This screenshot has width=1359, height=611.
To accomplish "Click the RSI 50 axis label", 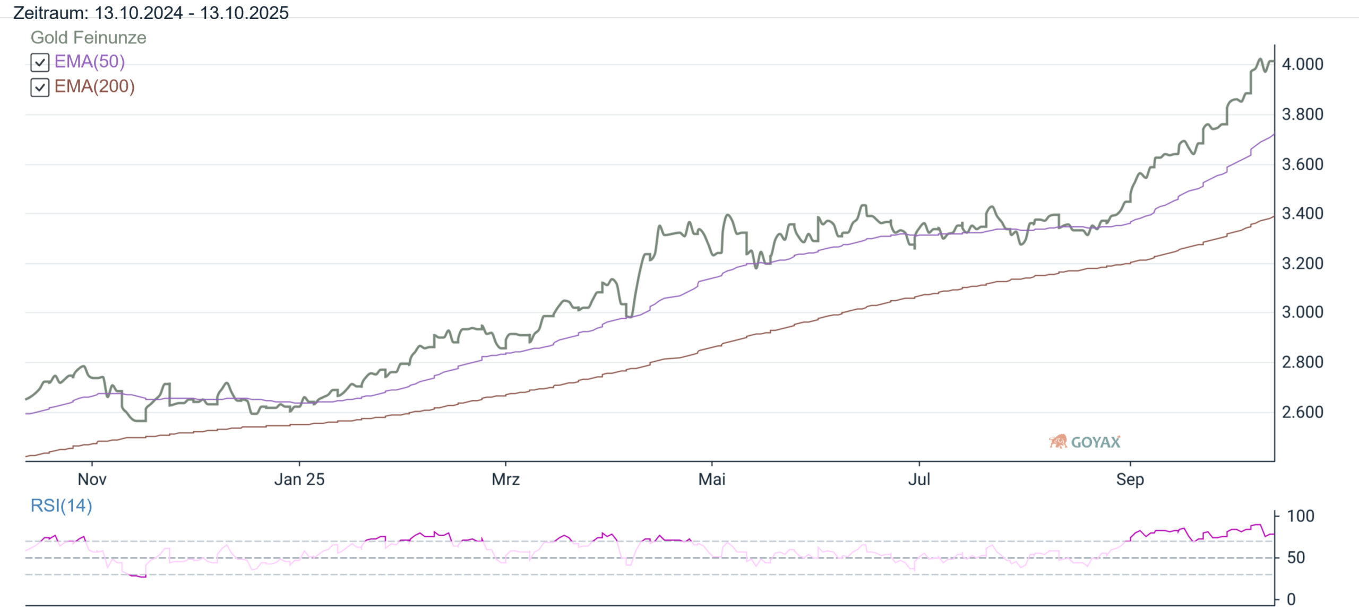I will 1296,557.
